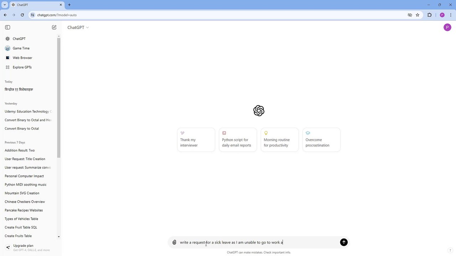
Task: Choose the 'Overcome procrastination' suggestion card
Action: point(321,140)
